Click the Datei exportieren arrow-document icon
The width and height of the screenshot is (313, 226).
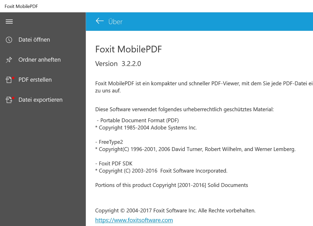tap(9, 100)
